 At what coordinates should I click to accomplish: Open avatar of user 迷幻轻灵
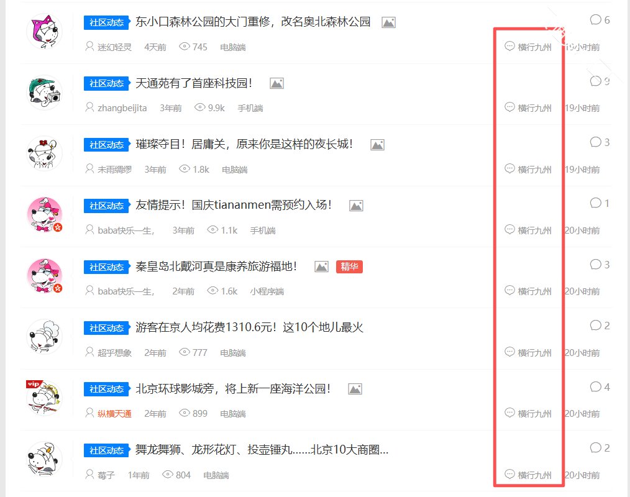46,31
